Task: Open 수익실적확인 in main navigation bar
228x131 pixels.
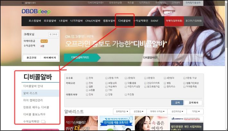Action: click(x=141, y=21)
